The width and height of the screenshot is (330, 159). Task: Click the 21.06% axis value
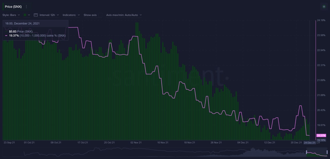[321, 95]
